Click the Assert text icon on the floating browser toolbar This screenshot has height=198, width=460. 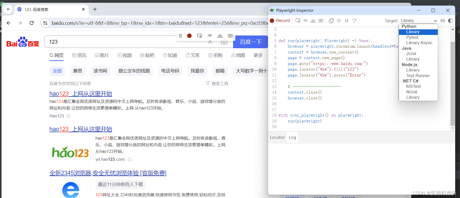coord(220,36)
